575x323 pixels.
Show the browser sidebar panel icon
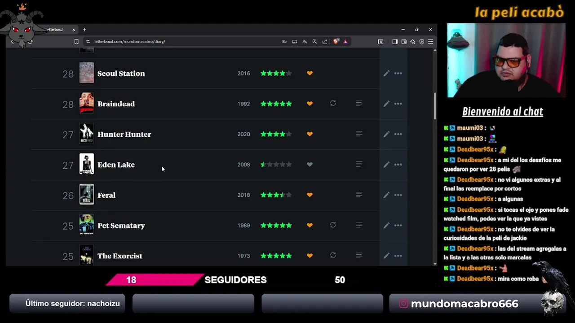tap(395, 42)
